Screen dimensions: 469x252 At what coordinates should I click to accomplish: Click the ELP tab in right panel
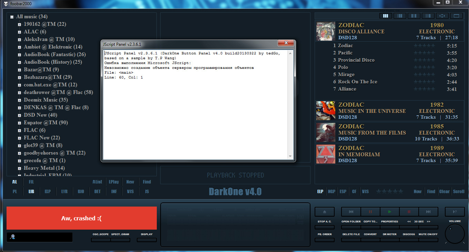[x=320, y=191]
